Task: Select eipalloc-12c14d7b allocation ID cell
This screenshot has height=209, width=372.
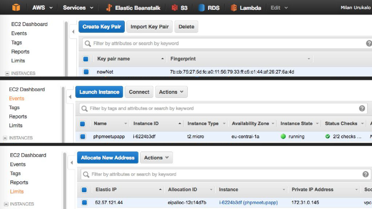Action: 187,202
